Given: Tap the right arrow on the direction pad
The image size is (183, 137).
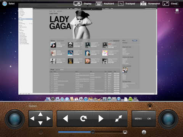Looking at the screenshot, I should tap(48, 119).
